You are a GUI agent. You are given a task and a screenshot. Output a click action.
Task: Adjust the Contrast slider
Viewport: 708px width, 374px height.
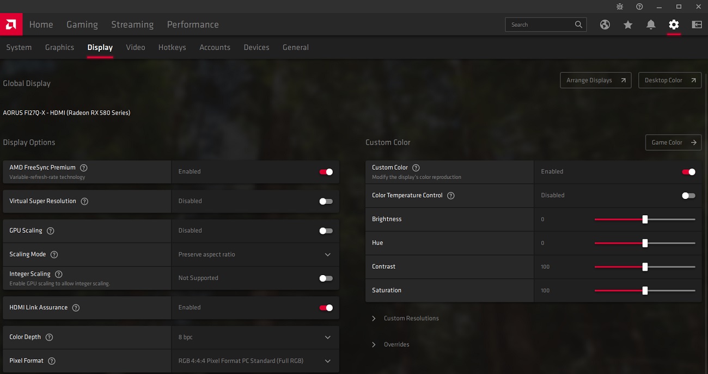tap(645, 267)
